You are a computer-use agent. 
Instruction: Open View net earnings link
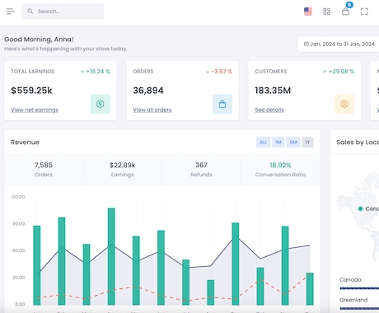[35, 110]
